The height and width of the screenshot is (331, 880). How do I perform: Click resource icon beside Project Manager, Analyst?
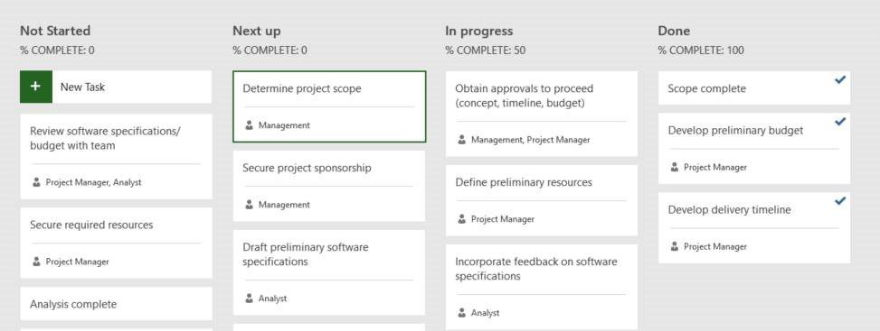coord(36,182)
